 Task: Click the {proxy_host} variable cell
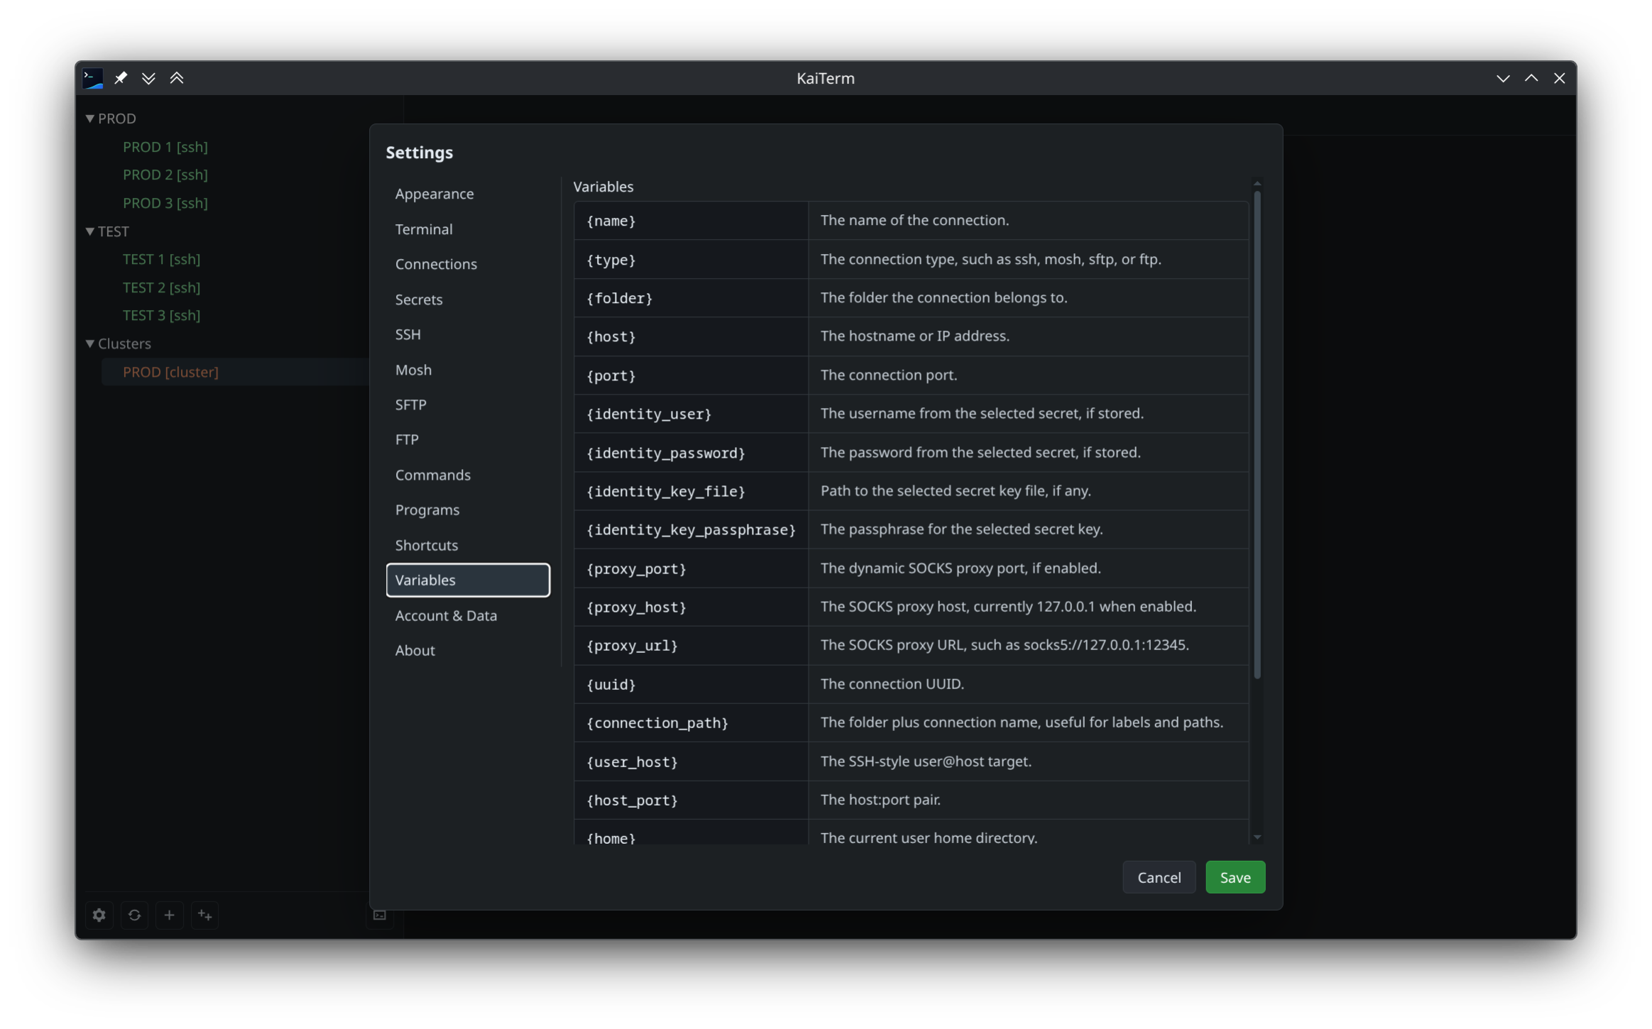(x=691, y=607)
